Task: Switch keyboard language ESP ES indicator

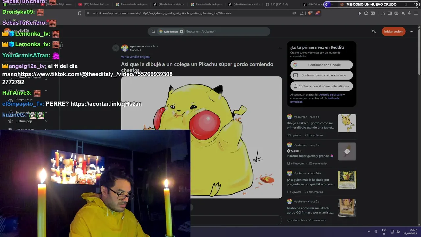Action: (384, 232)
